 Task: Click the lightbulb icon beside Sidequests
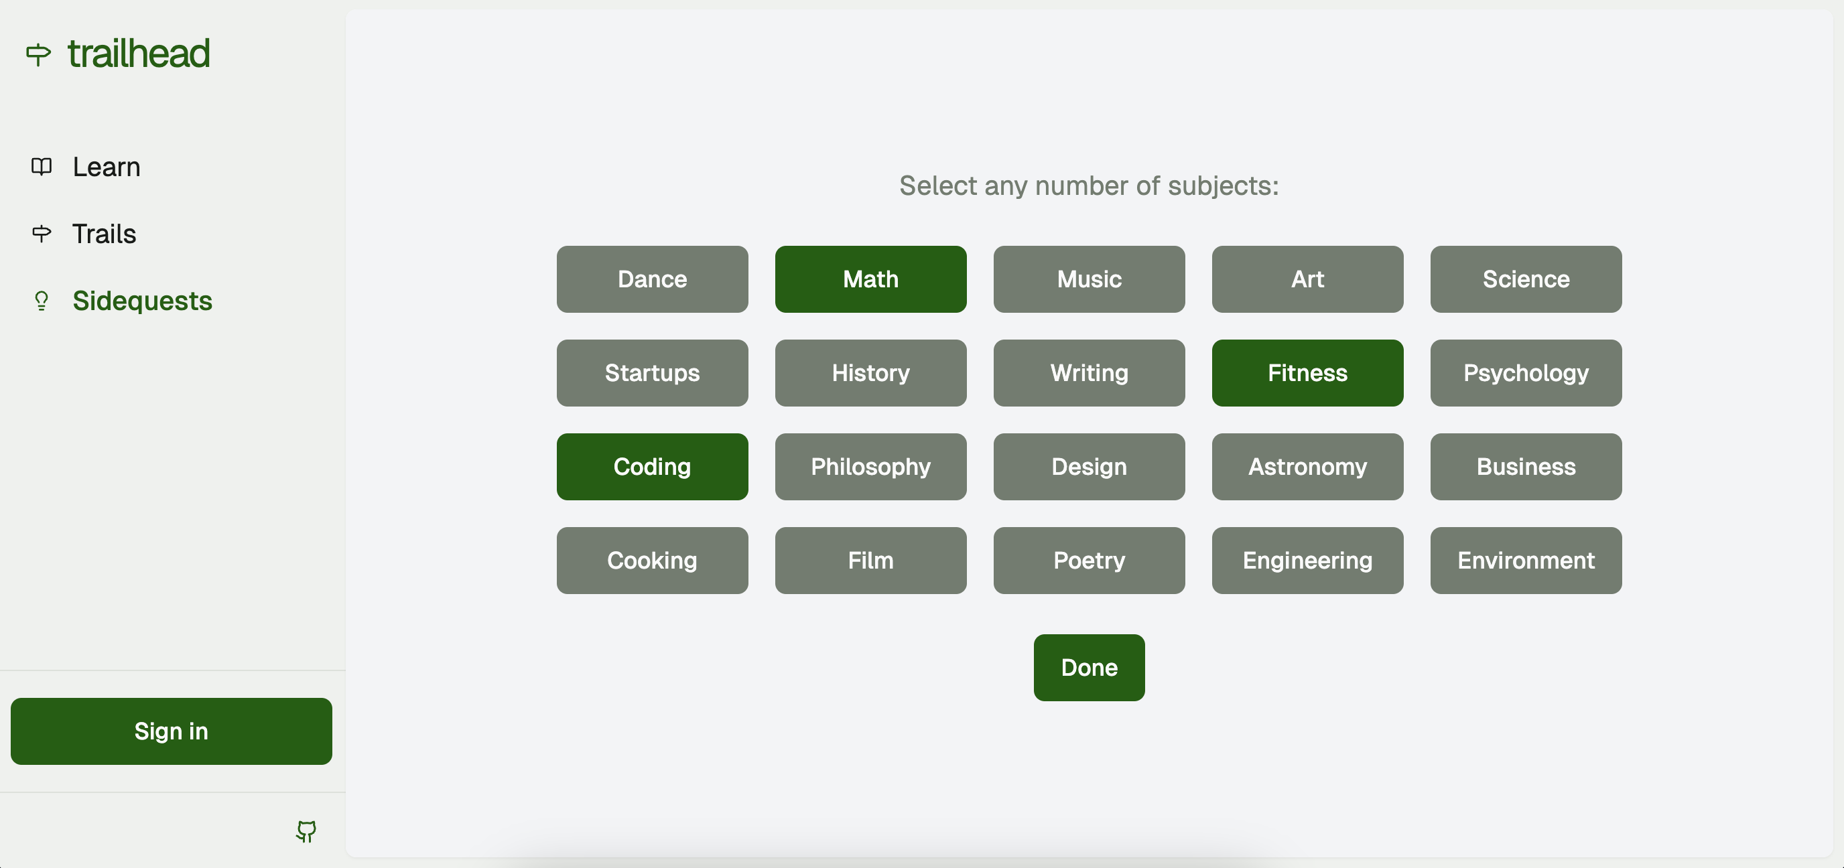[x=42, y=301]
